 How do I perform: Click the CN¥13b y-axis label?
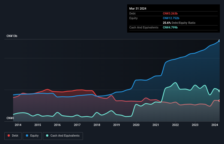pyautogui.click(x=12, y=36)
